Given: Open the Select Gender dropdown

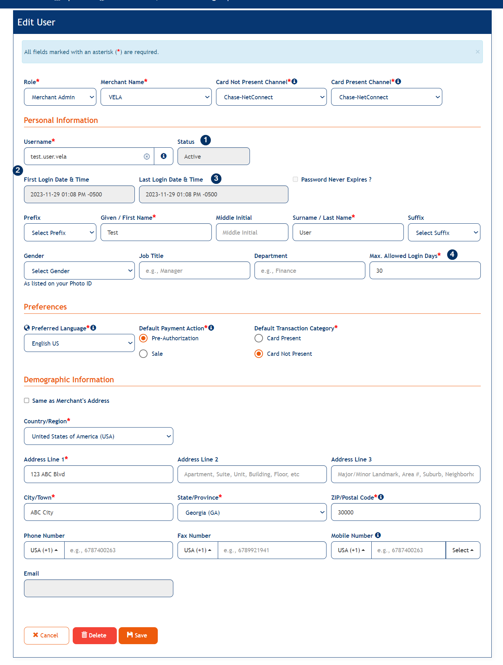Looking at the screenshot, I should [79, 271].
